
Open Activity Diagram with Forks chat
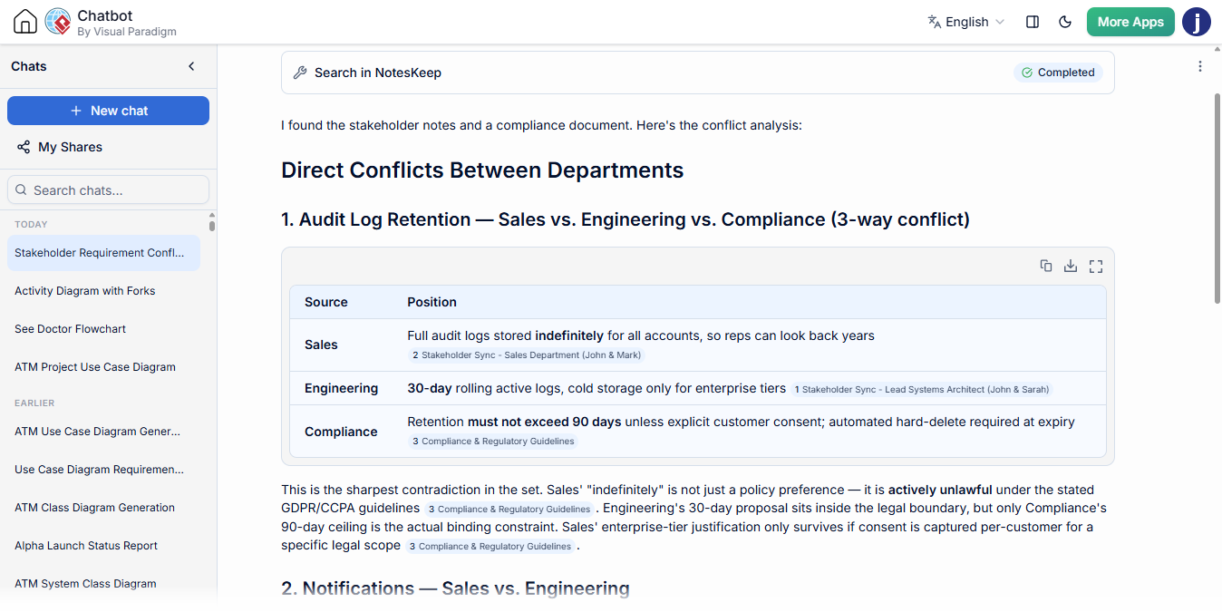(x=103, y=291)
